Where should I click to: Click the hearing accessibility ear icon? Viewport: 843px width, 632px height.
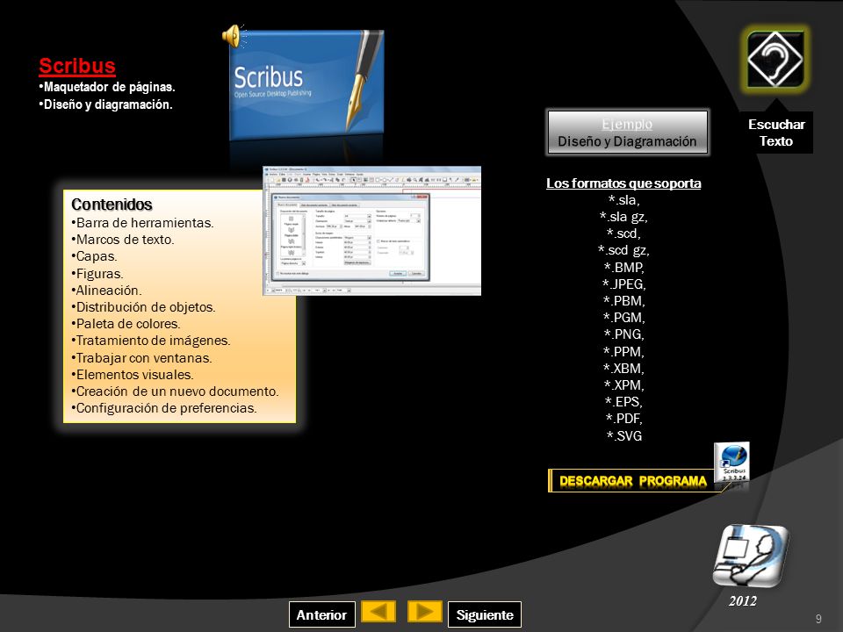pyautogui.click(x=775, y=60)
